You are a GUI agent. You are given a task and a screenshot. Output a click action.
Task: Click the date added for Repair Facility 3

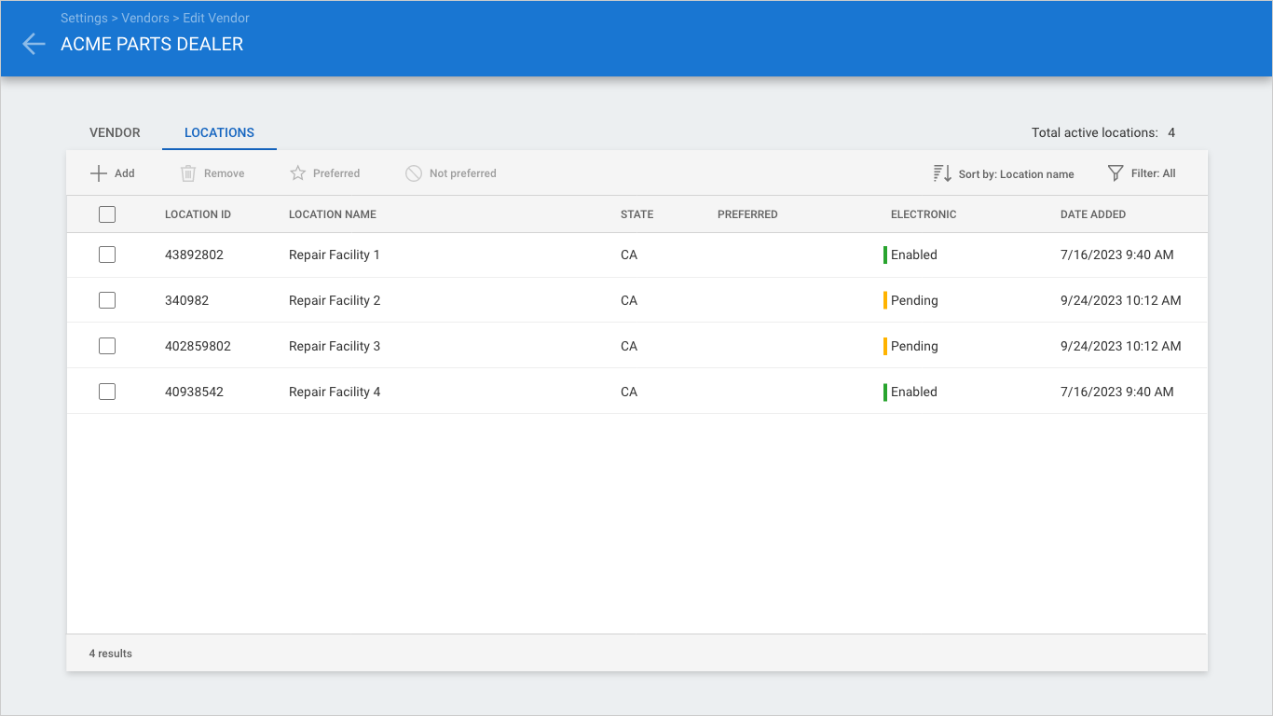point(1120,346)
